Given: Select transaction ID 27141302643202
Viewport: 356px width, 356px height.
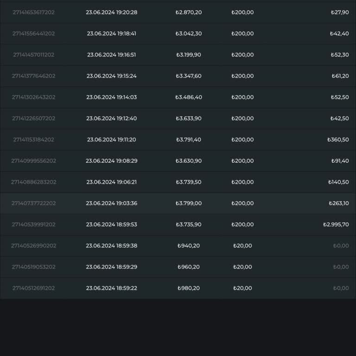Looking at the screenshot, I should 33,97.
